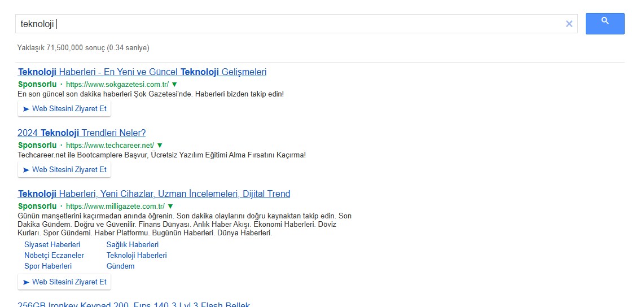This screenshot has height=307, width=632.
Task: Open 2024 Teknoloji Trendleri Neler link
Action: [x=82, y=133]
